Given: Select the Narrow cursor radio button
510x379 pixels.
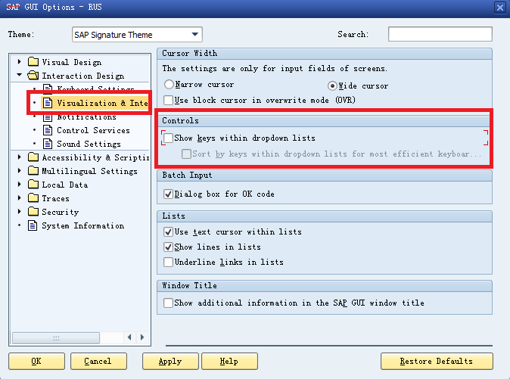Looking at the screenshot, I should (x=169, y=85).
